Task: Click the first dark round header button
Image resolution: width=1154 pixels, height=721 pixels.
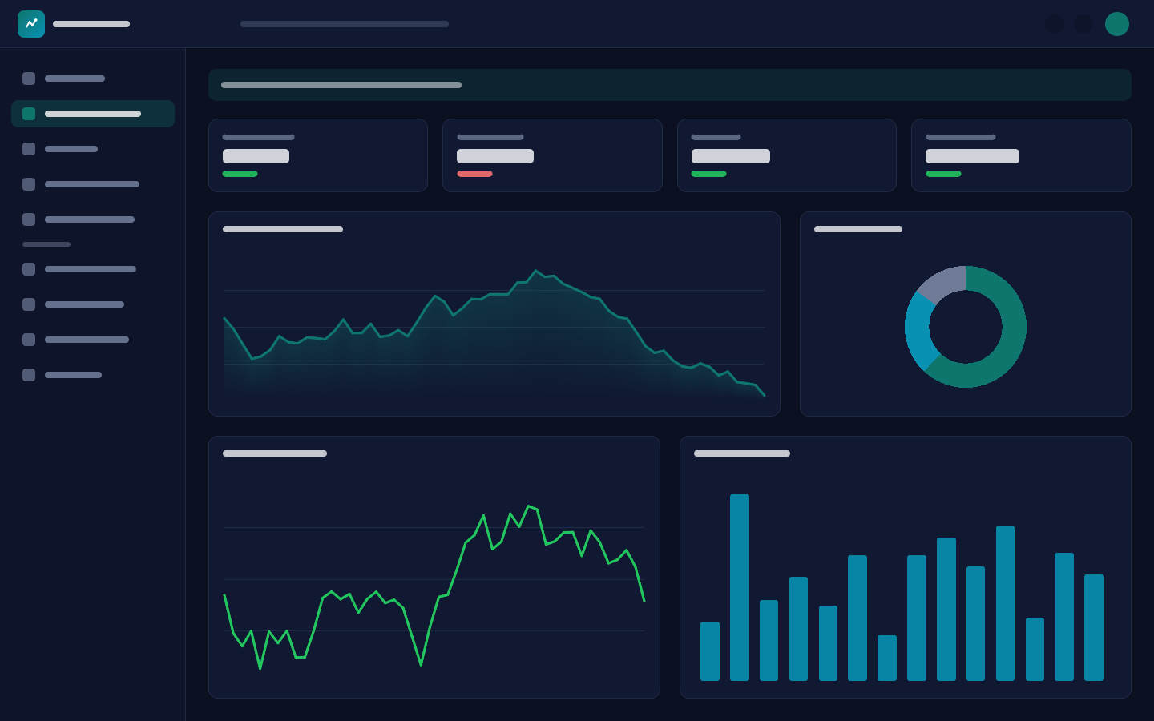Action: (1055, 24)
